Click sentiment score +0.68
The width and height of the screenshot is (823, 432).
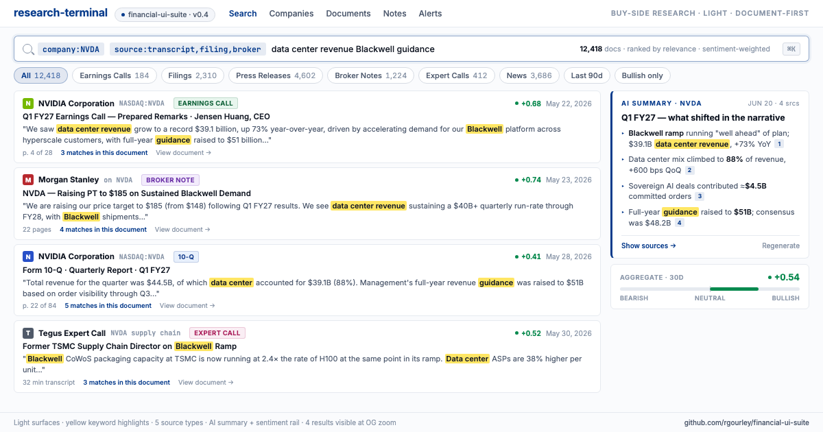528,104
